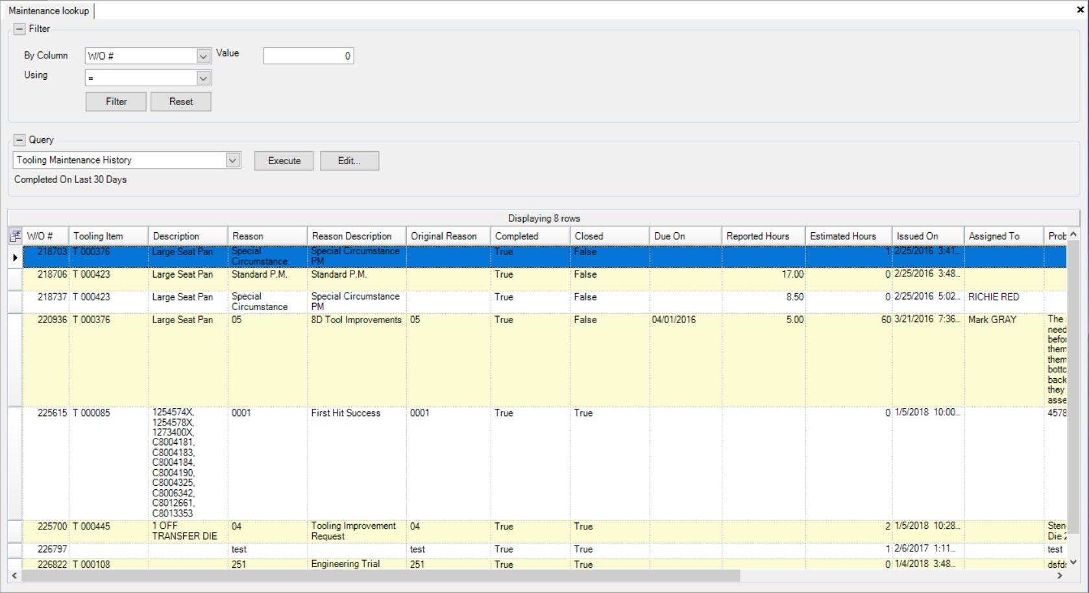This screenshot has width=1089, height=593.
Task: Select work order 225700 cell
Action: click(x=46, y=531)
